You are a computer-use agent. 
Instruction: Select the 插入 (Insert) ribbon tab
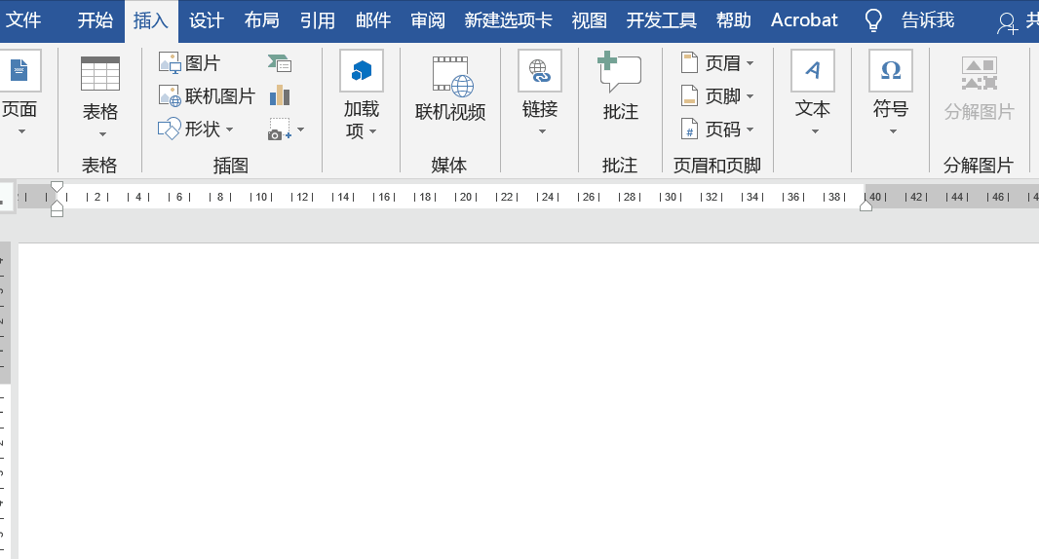pos(151,20)
